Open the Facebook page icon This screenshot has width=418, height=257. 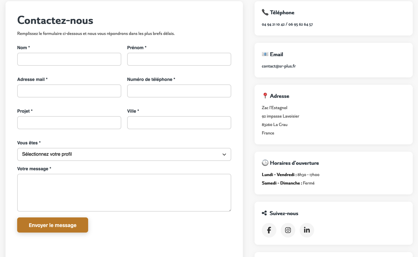pos(269,230)
